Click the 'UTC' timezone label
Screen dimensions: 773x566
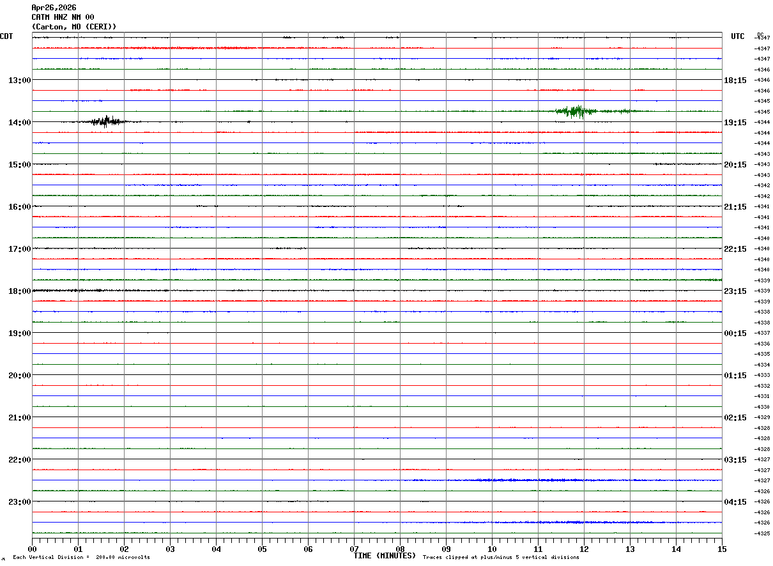[x=738, y=36]
